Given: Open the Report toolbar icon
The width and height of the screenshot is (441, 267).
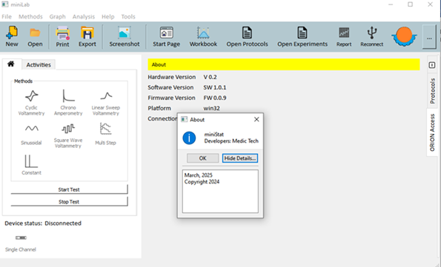Looking at the screenshot, I should 344,36.
